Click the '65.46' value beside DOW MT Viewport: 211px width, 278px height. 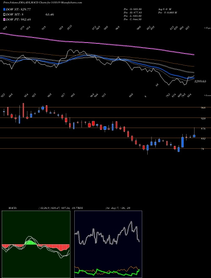point(49,14)
